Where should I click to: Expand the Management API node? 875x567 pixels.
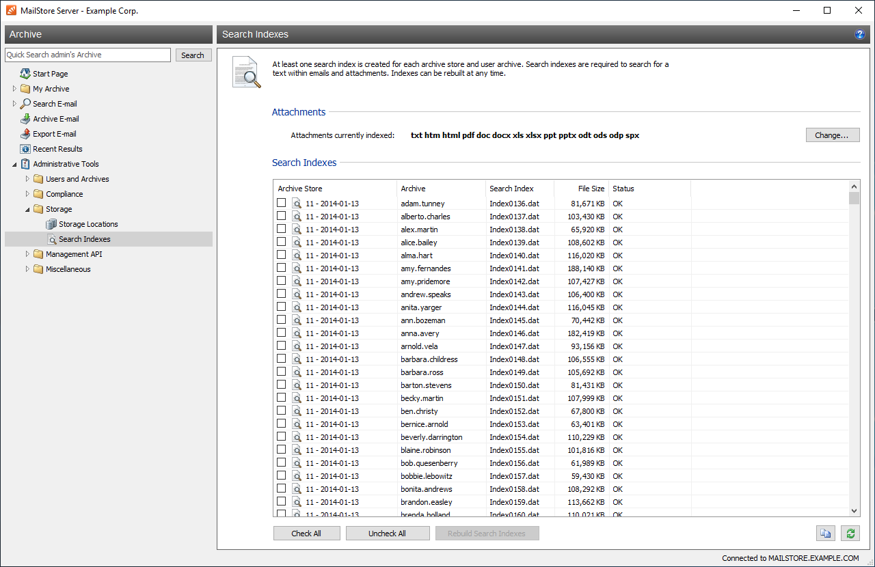pyautogui.click(x=27, y=254)
